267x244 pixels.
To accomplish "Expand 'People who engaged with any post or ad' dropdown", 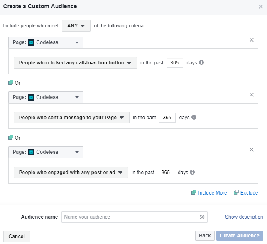I will tap(71, 173).
